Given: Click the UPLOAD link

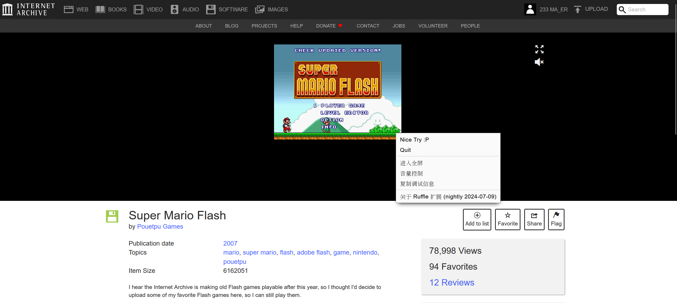Looking at the screenshot, I should point(596,9).
